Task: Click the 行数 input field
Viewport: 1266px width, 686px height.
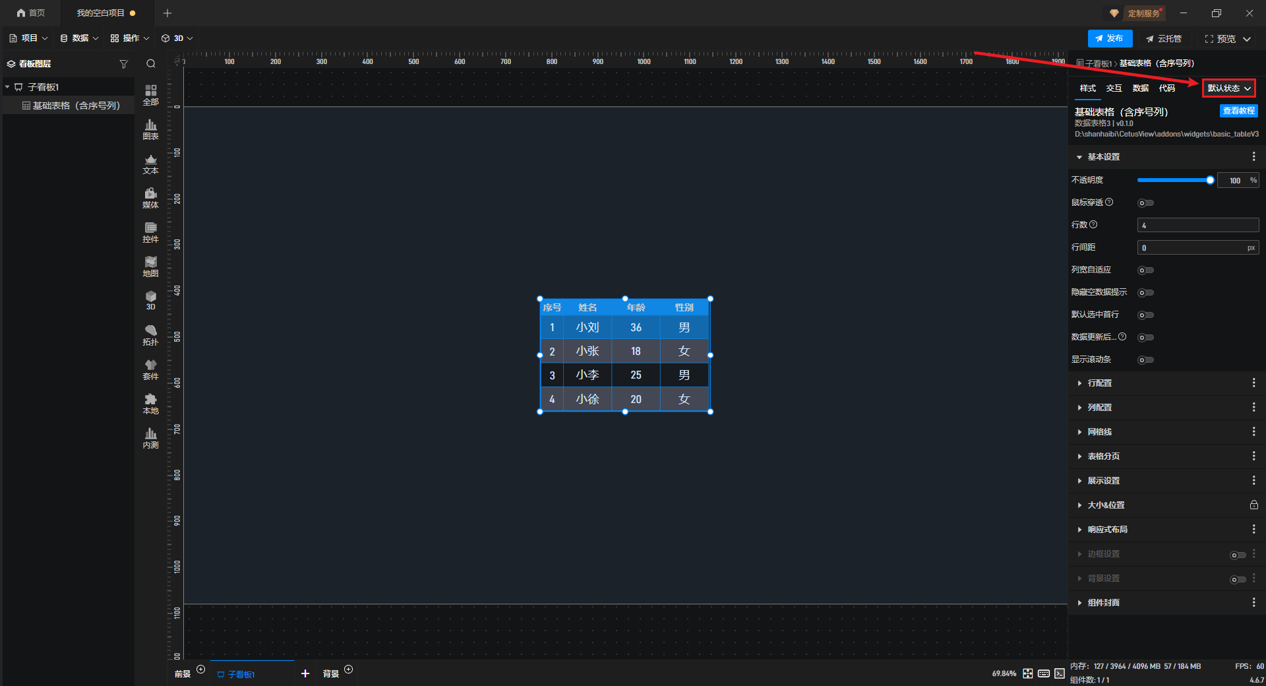Action: (1197, 226)
